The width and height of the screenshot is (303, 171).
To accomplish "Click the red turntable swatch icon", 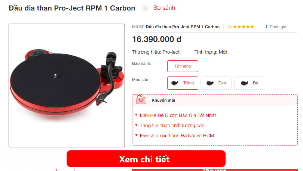I will pos(244,83).
